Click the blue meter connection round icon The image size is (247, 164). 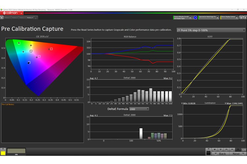[195, 17]
